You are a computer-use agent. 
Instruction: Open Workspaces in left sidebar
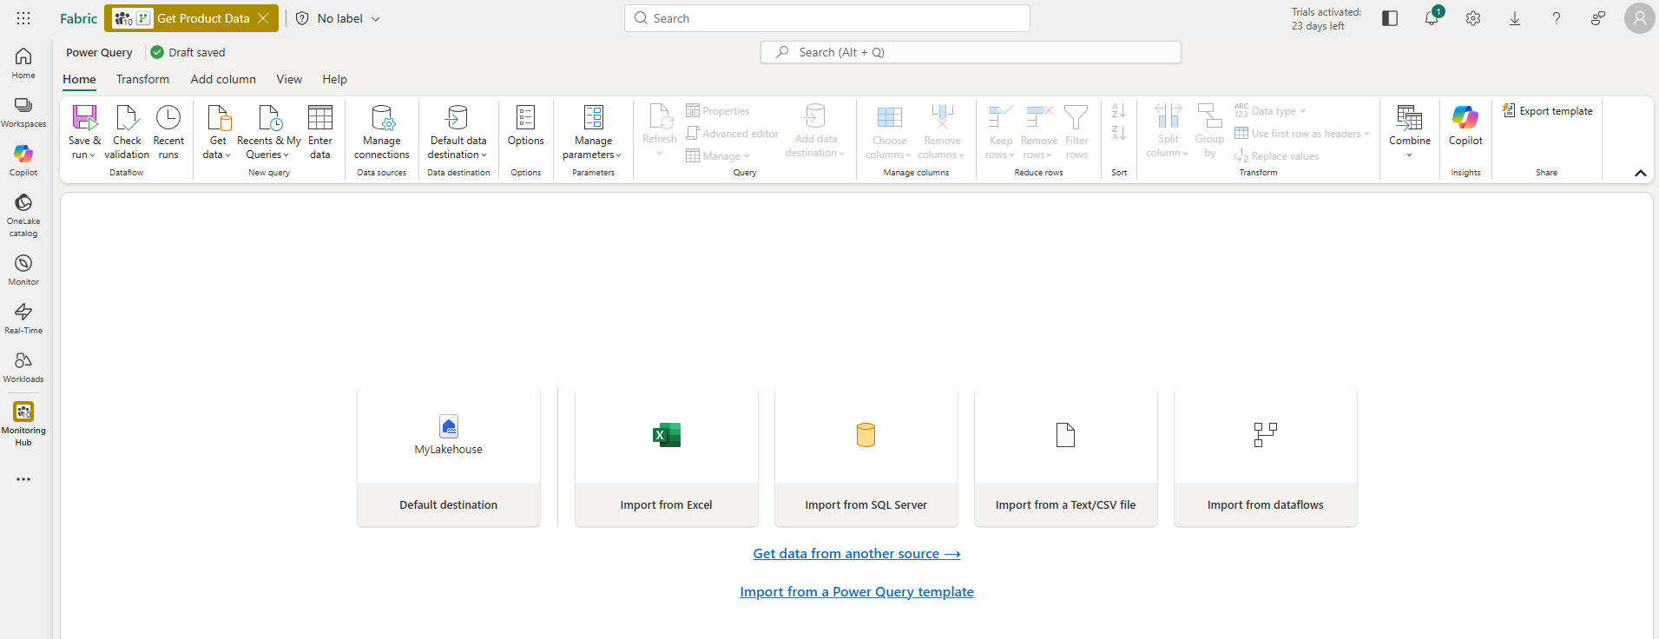coord(23,112)
